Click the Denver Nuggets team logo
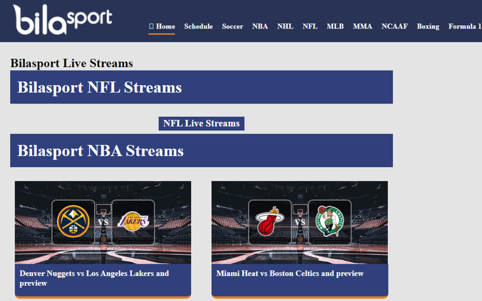482x301 pixels. coord(73,222)
